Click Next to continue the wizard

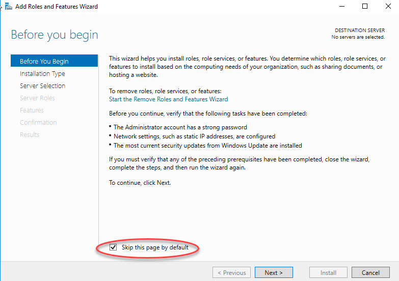coord(274,273)
